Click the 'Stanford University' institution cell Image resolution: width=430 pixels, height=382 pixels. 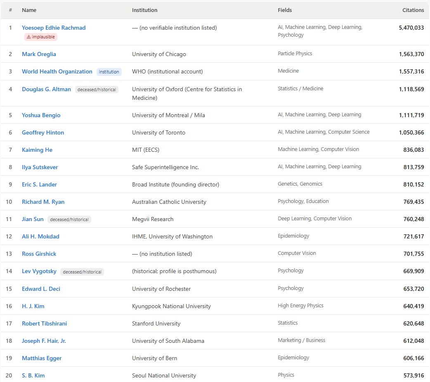coord(156,323)
